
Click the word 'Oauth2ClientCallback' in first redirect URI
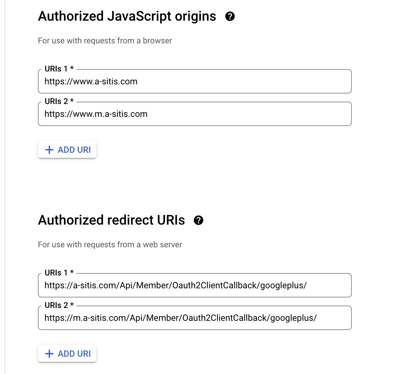pos(215,286)
